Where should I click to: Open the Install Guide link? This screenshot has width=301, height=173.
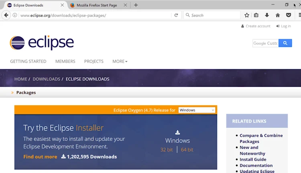point(253,159)
